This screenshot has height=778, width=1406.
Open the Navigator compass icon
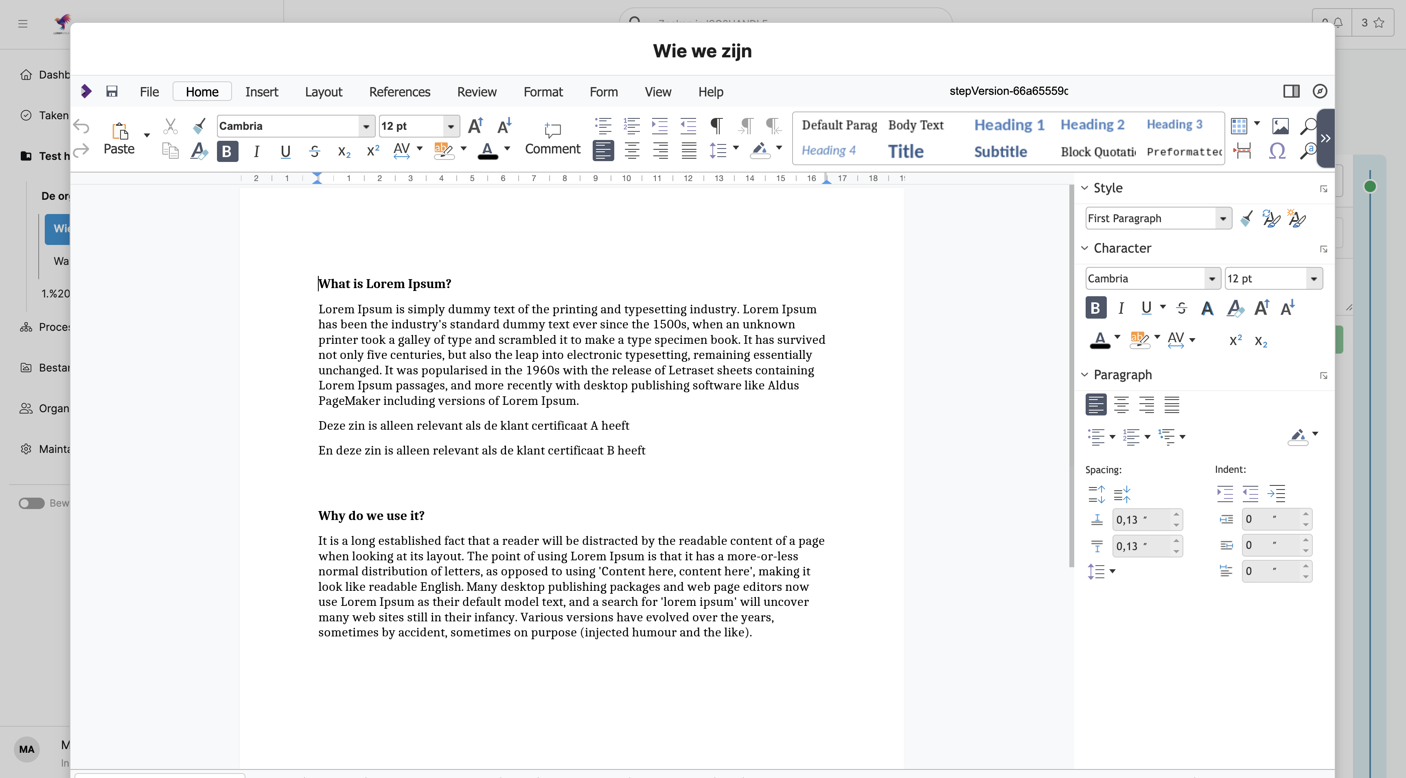[x=1320, y=91]
